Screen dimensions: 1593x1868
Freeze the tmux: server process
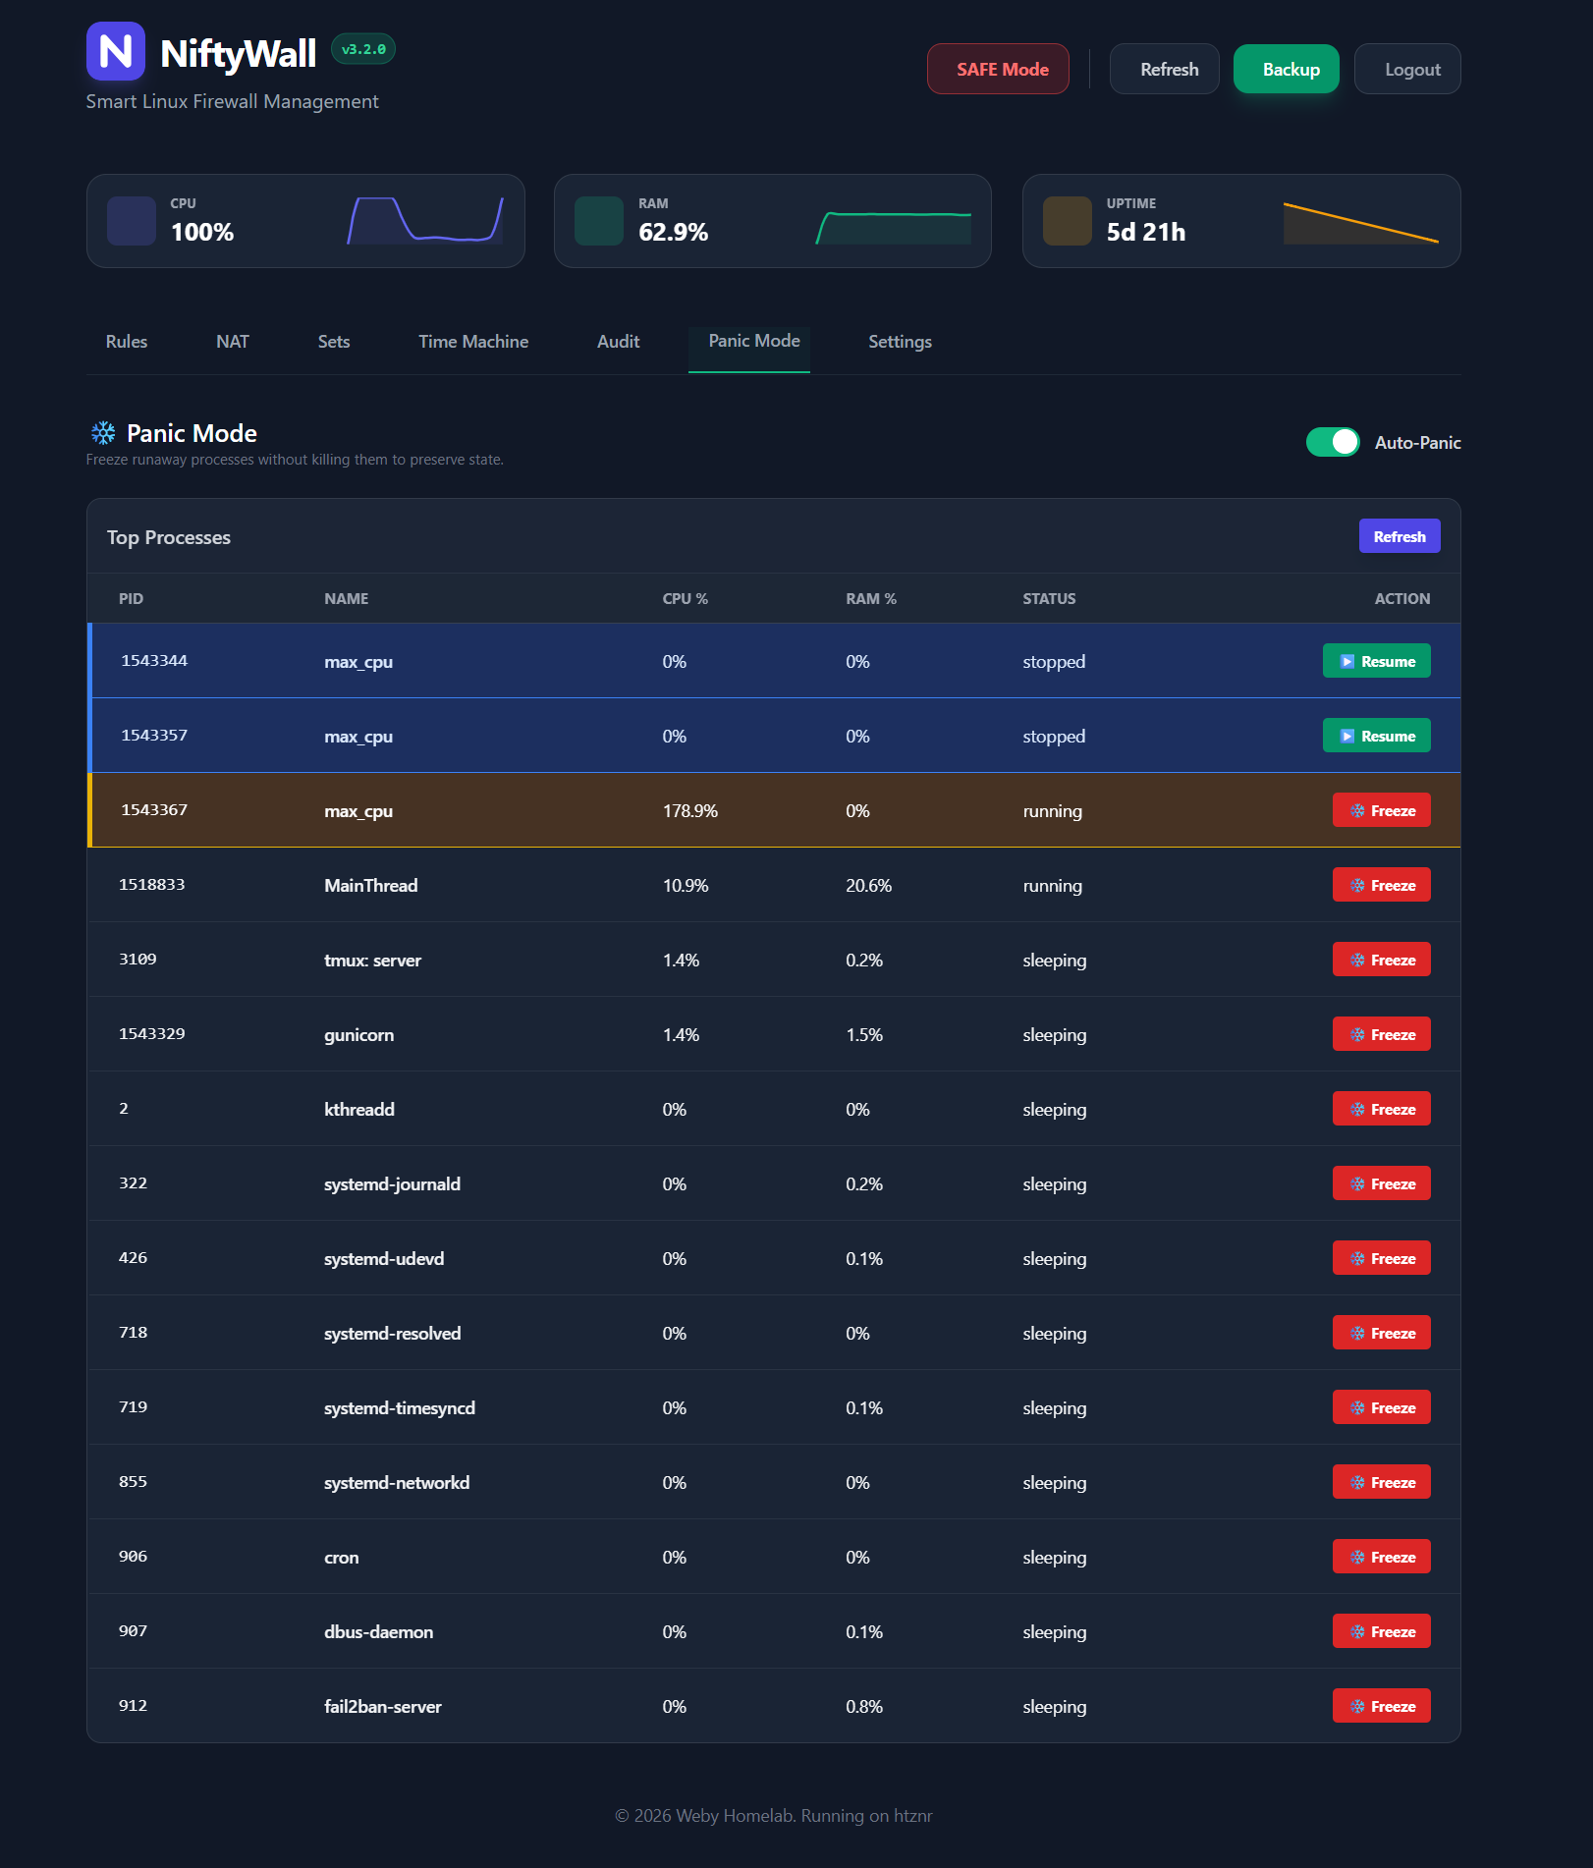(1382, 960)
